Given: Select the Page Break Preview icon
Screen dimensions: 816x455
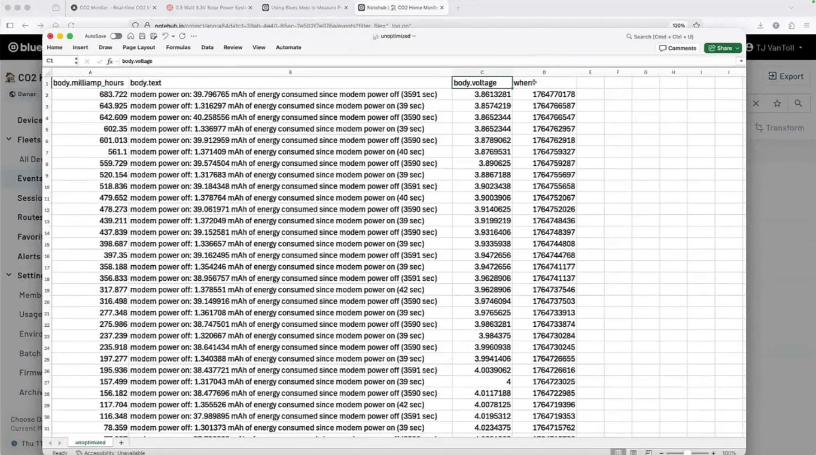Looking at the screenshot, I should click(x=648, y=452).
